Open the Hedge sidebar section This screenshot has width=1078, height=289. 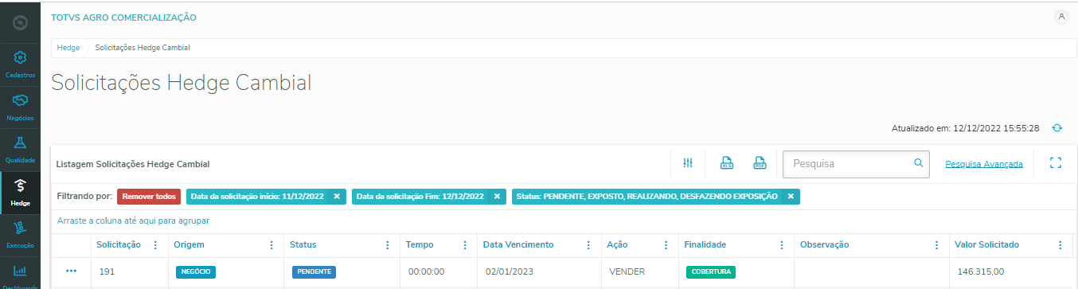pyautogui.click(x=21, y=193)
